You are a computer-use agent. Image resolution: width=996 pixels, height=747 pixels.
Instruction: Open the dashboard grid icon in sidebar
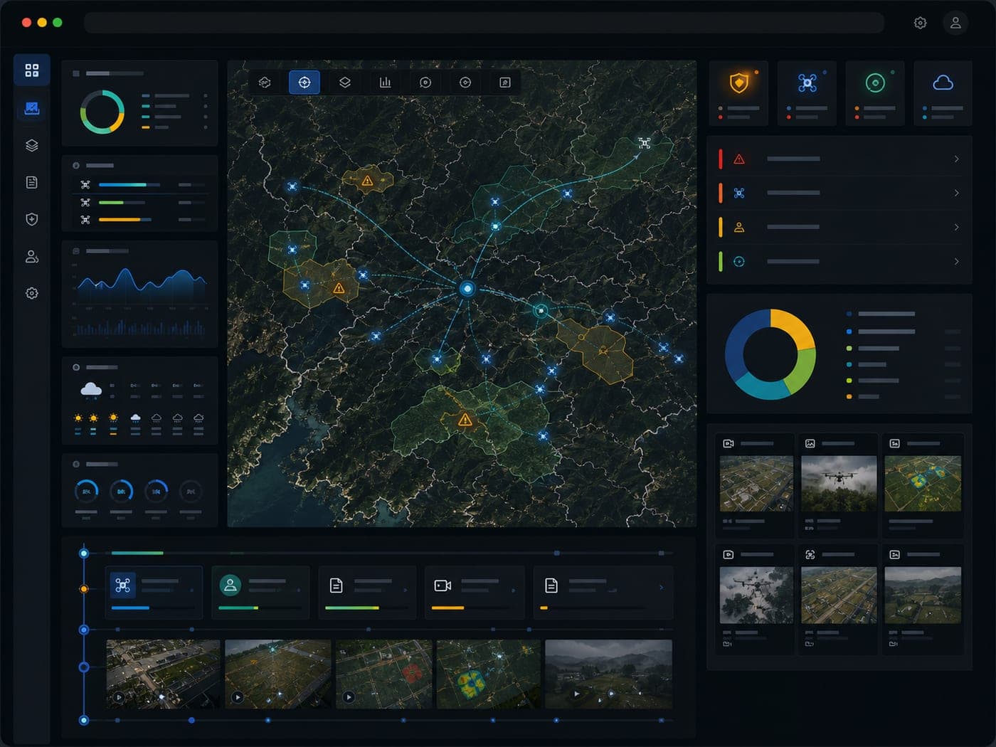(x=32, y=70)
